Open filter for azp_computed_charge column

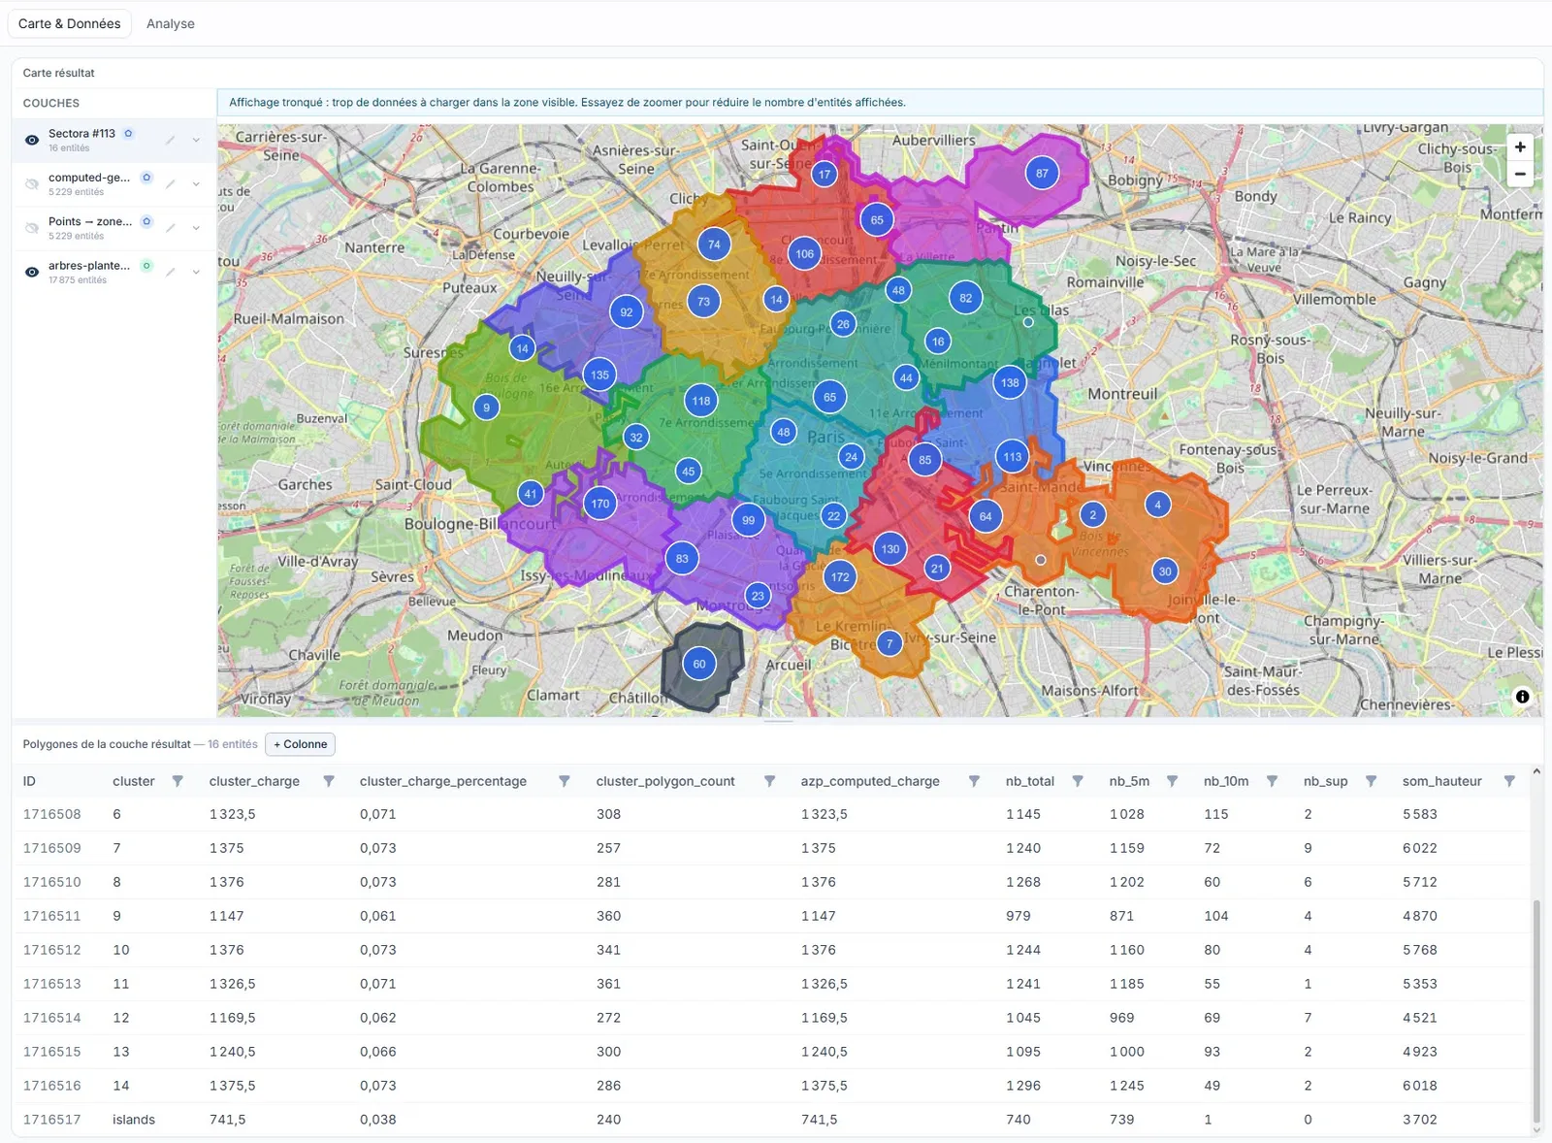click(x=974, y=781)
